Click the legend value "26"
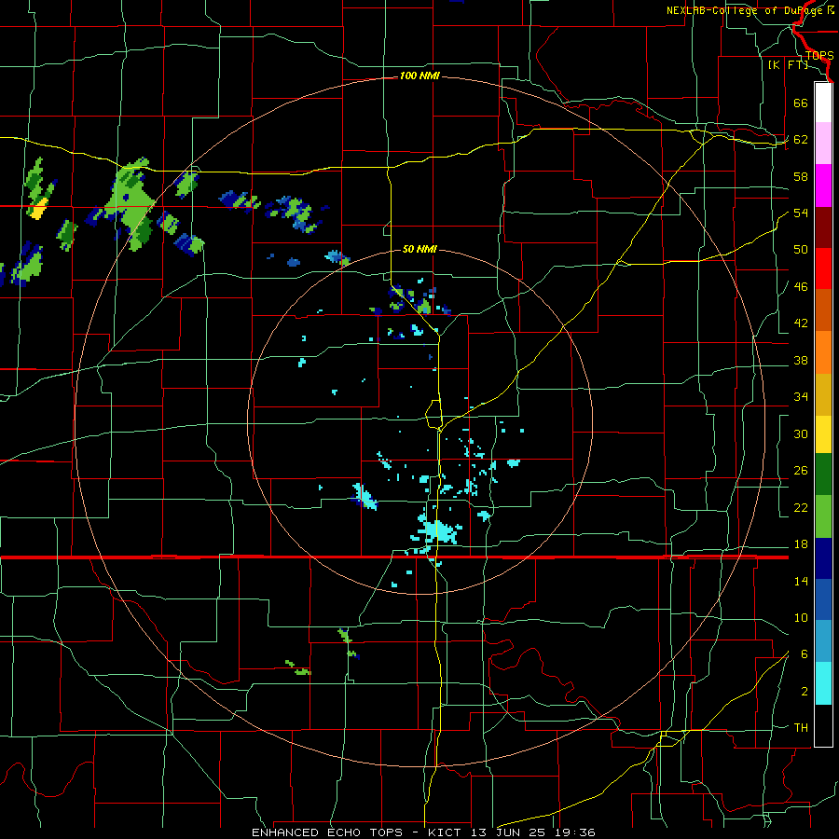The height and width of the screenshot is (839, 839). [801, 471]
